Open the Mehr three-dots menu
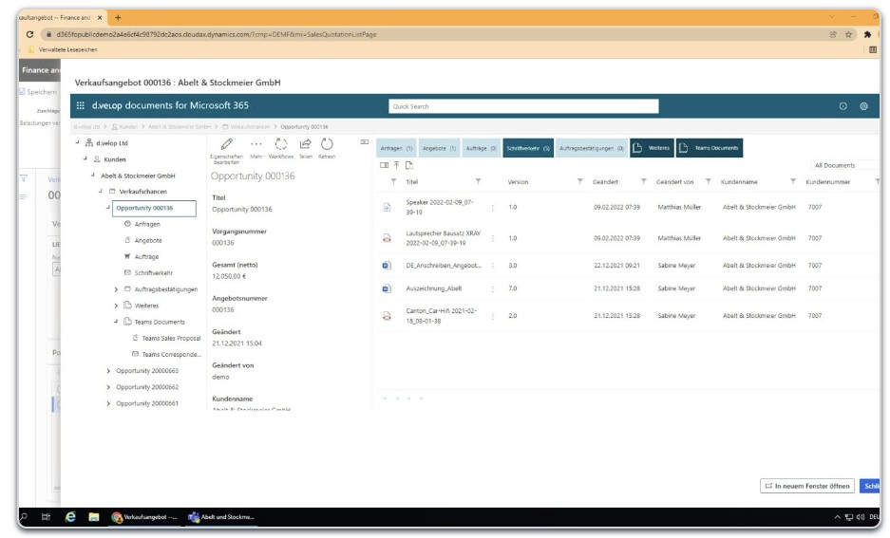The height and width of the screenshot is (538, 890). (256, 144)
